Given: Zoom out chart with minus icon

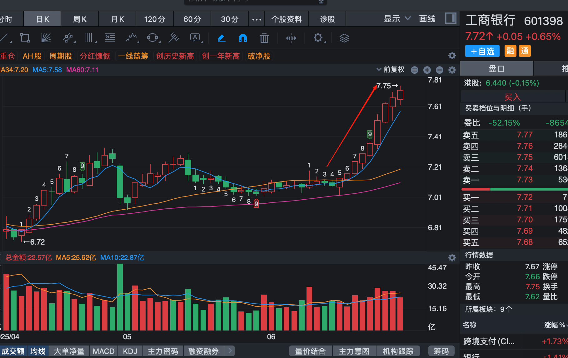Looking at the screenshot, I should tap(440, 70).
